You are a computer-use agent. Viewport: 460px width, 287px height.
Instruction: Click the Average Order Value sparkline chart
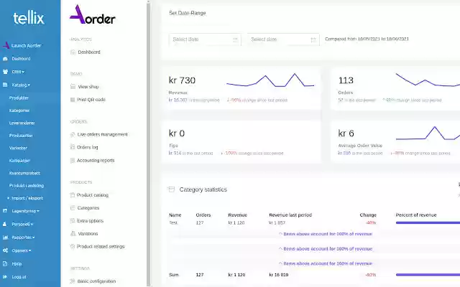(x=428, y=133)
